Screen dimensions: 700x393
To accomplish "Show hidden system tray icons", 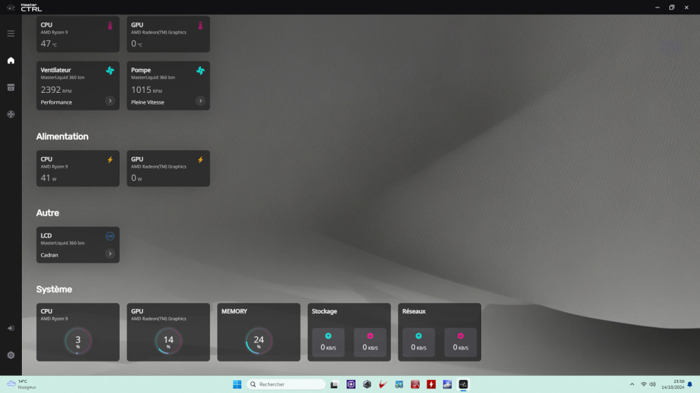I will tap(632, 384).
